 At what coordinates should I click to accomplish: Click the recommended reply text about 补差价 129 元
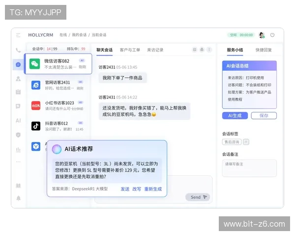pyautogui.click(x=107, y=170)
